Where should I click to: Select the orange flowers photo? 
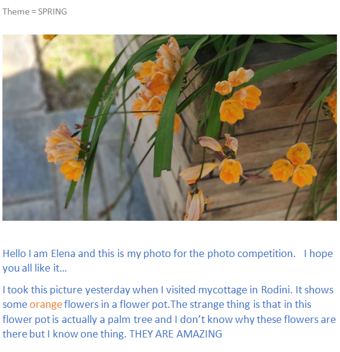coord(170,128)
